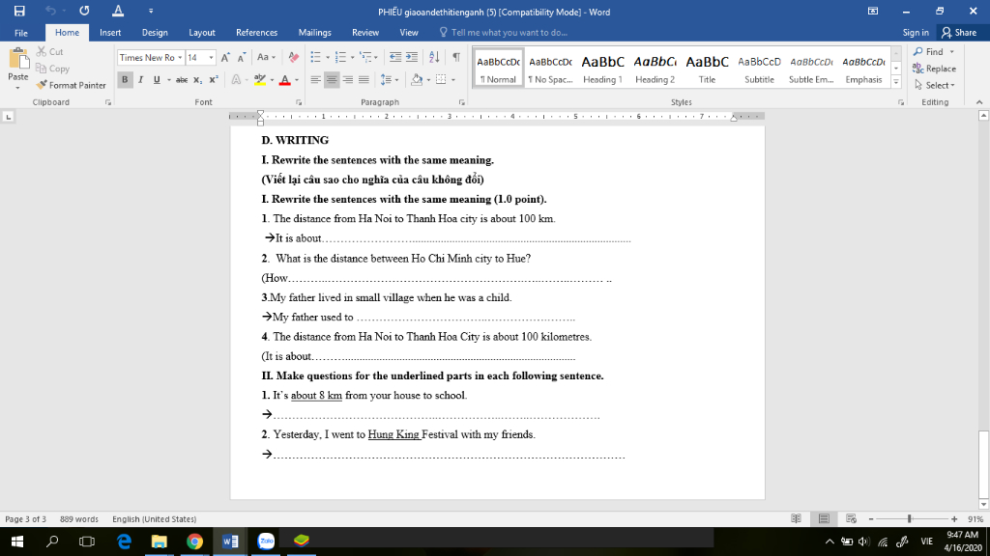Click the Tell me what you want search box
This screenshot has height=556, width=990.
tap(503, 33)
